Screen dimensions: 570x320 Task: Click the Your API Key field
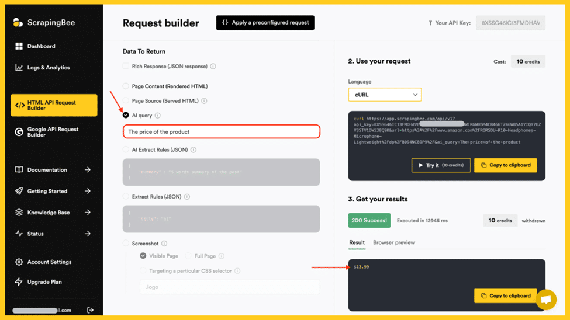510,23
